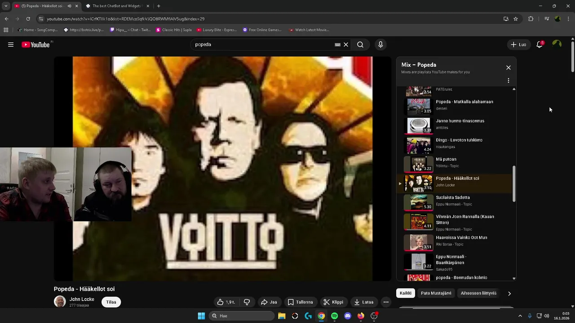Screen dimensions: 575x323
Task: Open the YouTube hamburger guide menu
Action: click(x=11, y=44)
